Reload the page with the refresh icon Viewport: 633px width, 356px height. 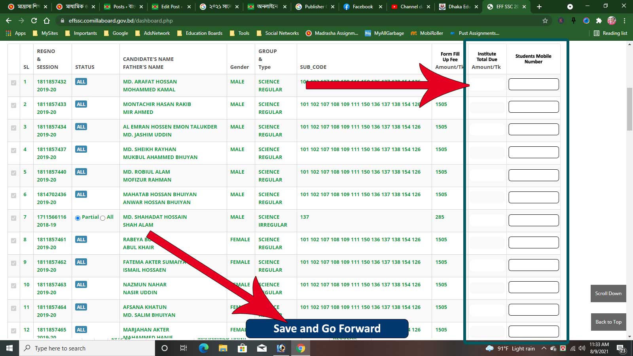pyautogui.click(x=34, y=21)
